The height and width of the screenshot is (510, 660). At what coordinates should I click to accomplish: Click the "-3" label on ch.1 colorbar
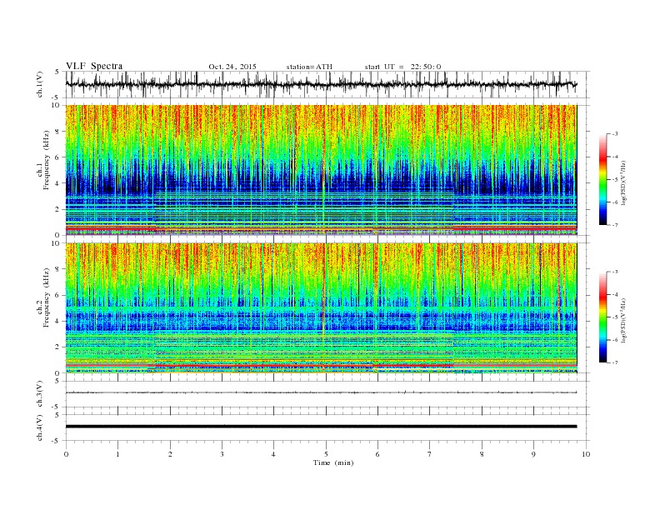(x=614, y=134)
